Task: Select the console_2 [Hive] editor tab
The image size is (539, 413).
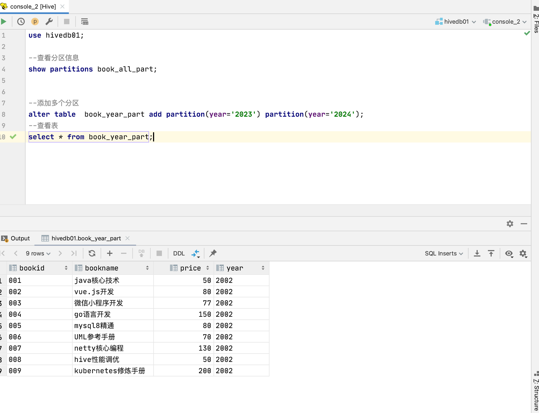Action: coord(33,6)
